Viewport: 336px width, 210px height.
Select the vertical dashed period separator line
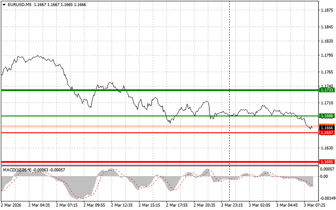pos(229,64)
